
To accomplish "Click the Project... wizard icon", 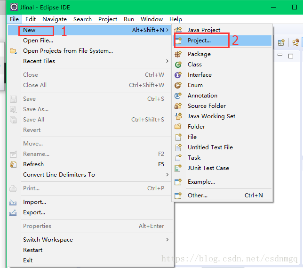I will [x=178, y=41].
